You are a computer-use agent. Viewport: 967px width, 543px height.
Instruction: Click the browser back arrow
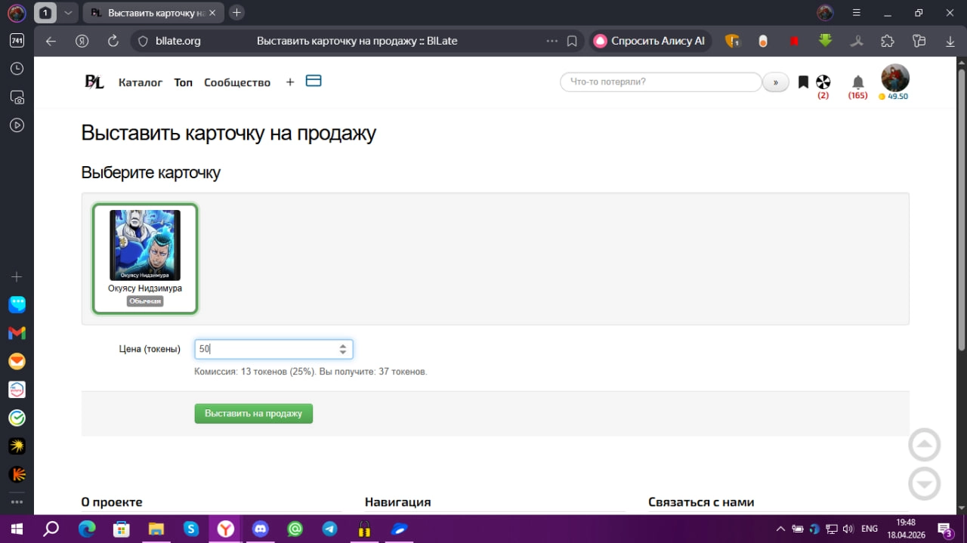coord(51,42)
